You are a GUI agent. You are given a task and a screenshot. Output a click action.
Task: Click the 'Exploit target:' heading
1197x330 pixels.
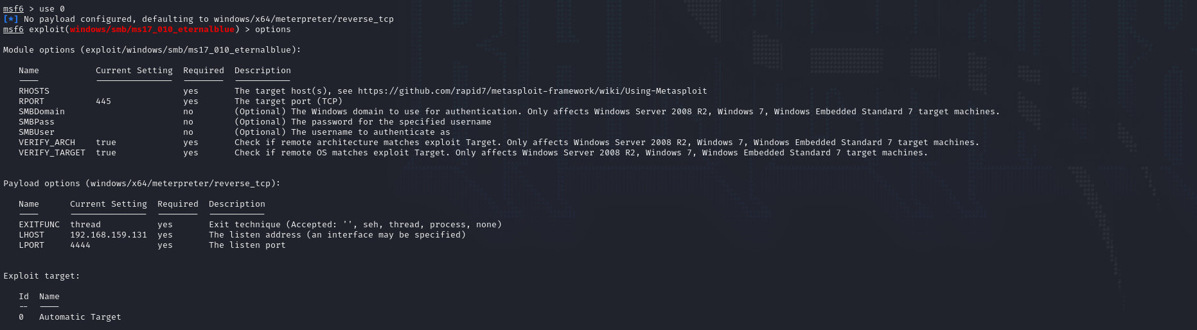pos(42,276)
